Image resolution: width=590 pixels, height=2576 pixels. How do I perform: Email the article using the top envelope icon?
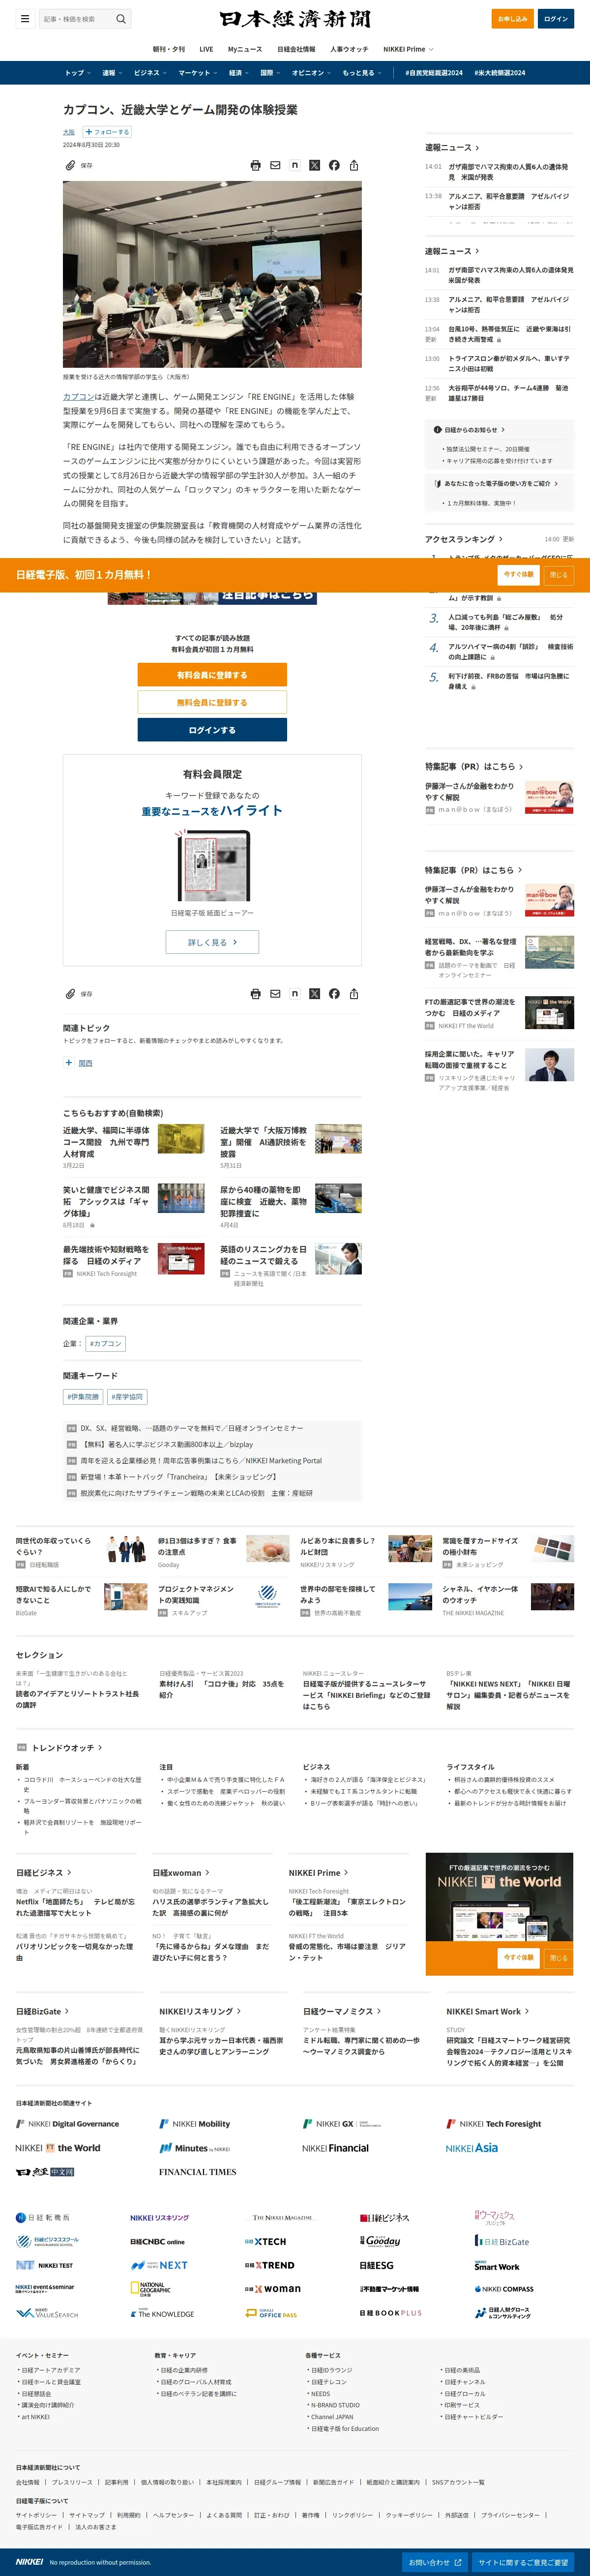pos(275,165)
